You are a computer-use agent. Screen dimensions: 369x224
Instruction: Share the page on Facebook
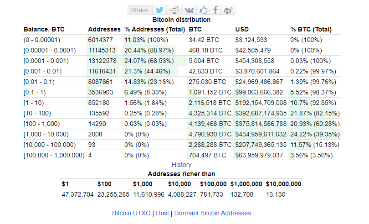coord(215,10)
